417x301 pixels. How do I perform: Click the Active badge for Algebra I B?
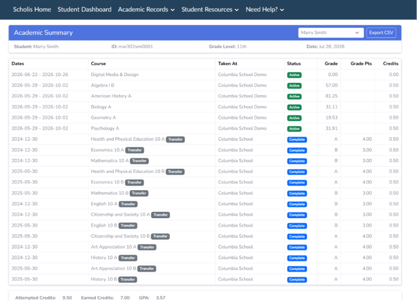[x=294, y=86]
